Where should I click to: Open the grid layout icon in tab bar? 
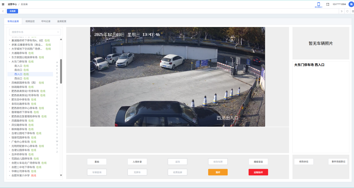tap(353, 11)
